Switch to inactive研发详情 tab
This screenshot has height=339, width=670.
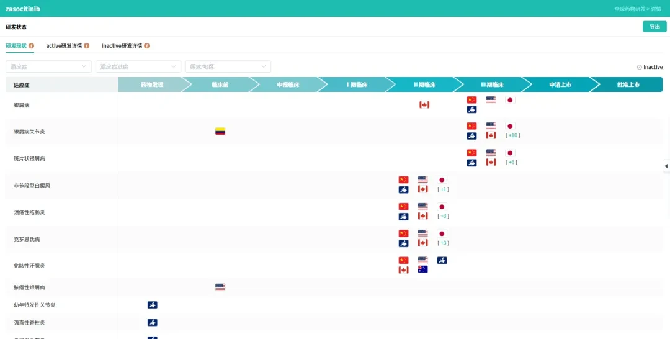pyautogui.click(x=122, y=46)
